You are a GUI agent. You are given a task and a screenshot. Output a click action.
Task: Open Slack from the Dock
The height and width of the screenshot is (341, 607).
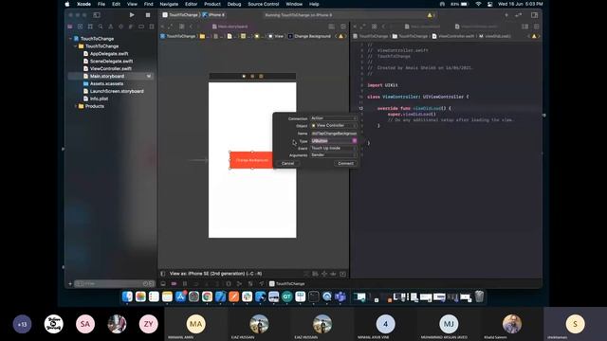[247, 296]
